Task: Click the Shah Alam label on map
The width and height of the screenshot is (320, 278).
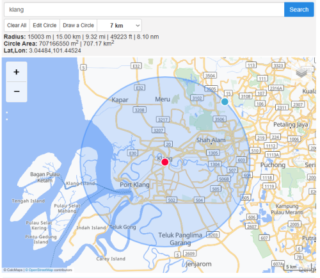Action: click(x=211, y=140)
